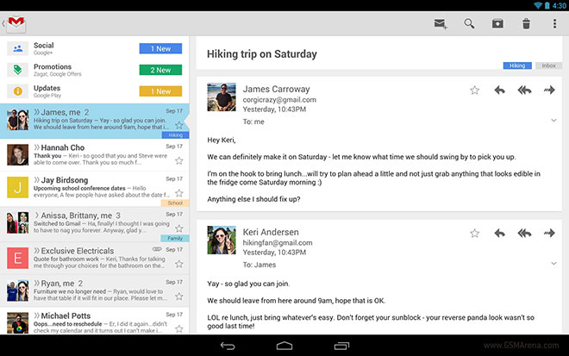Tap Android Home navigation button
The height and width of the screenshot is (356, 569).
[x=284, y=346]
